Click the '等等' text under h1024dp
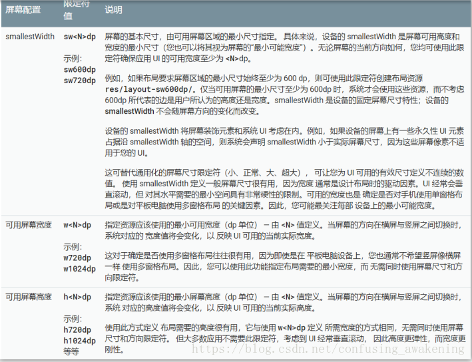Screen dimensions: 472x362 coord(71,351)
